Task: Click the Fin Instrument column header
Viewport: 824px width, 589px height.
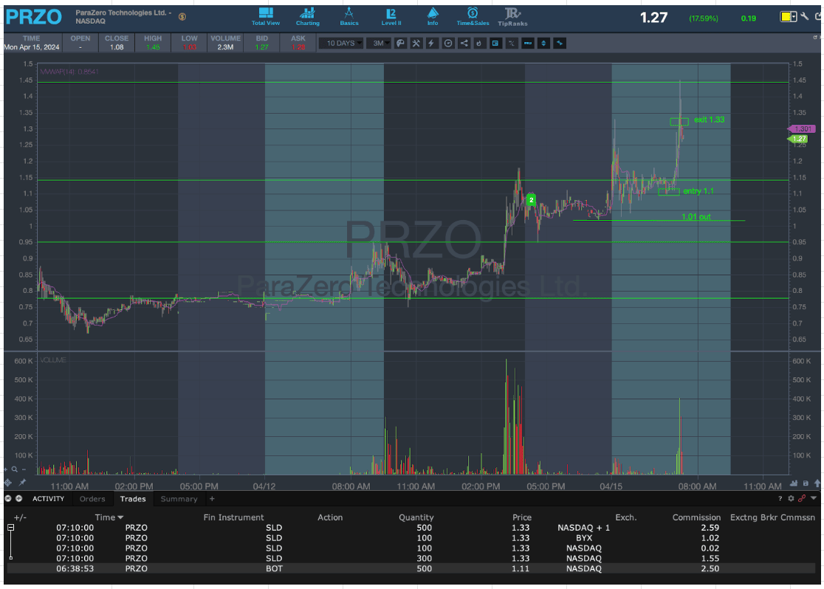Action: 233,517
